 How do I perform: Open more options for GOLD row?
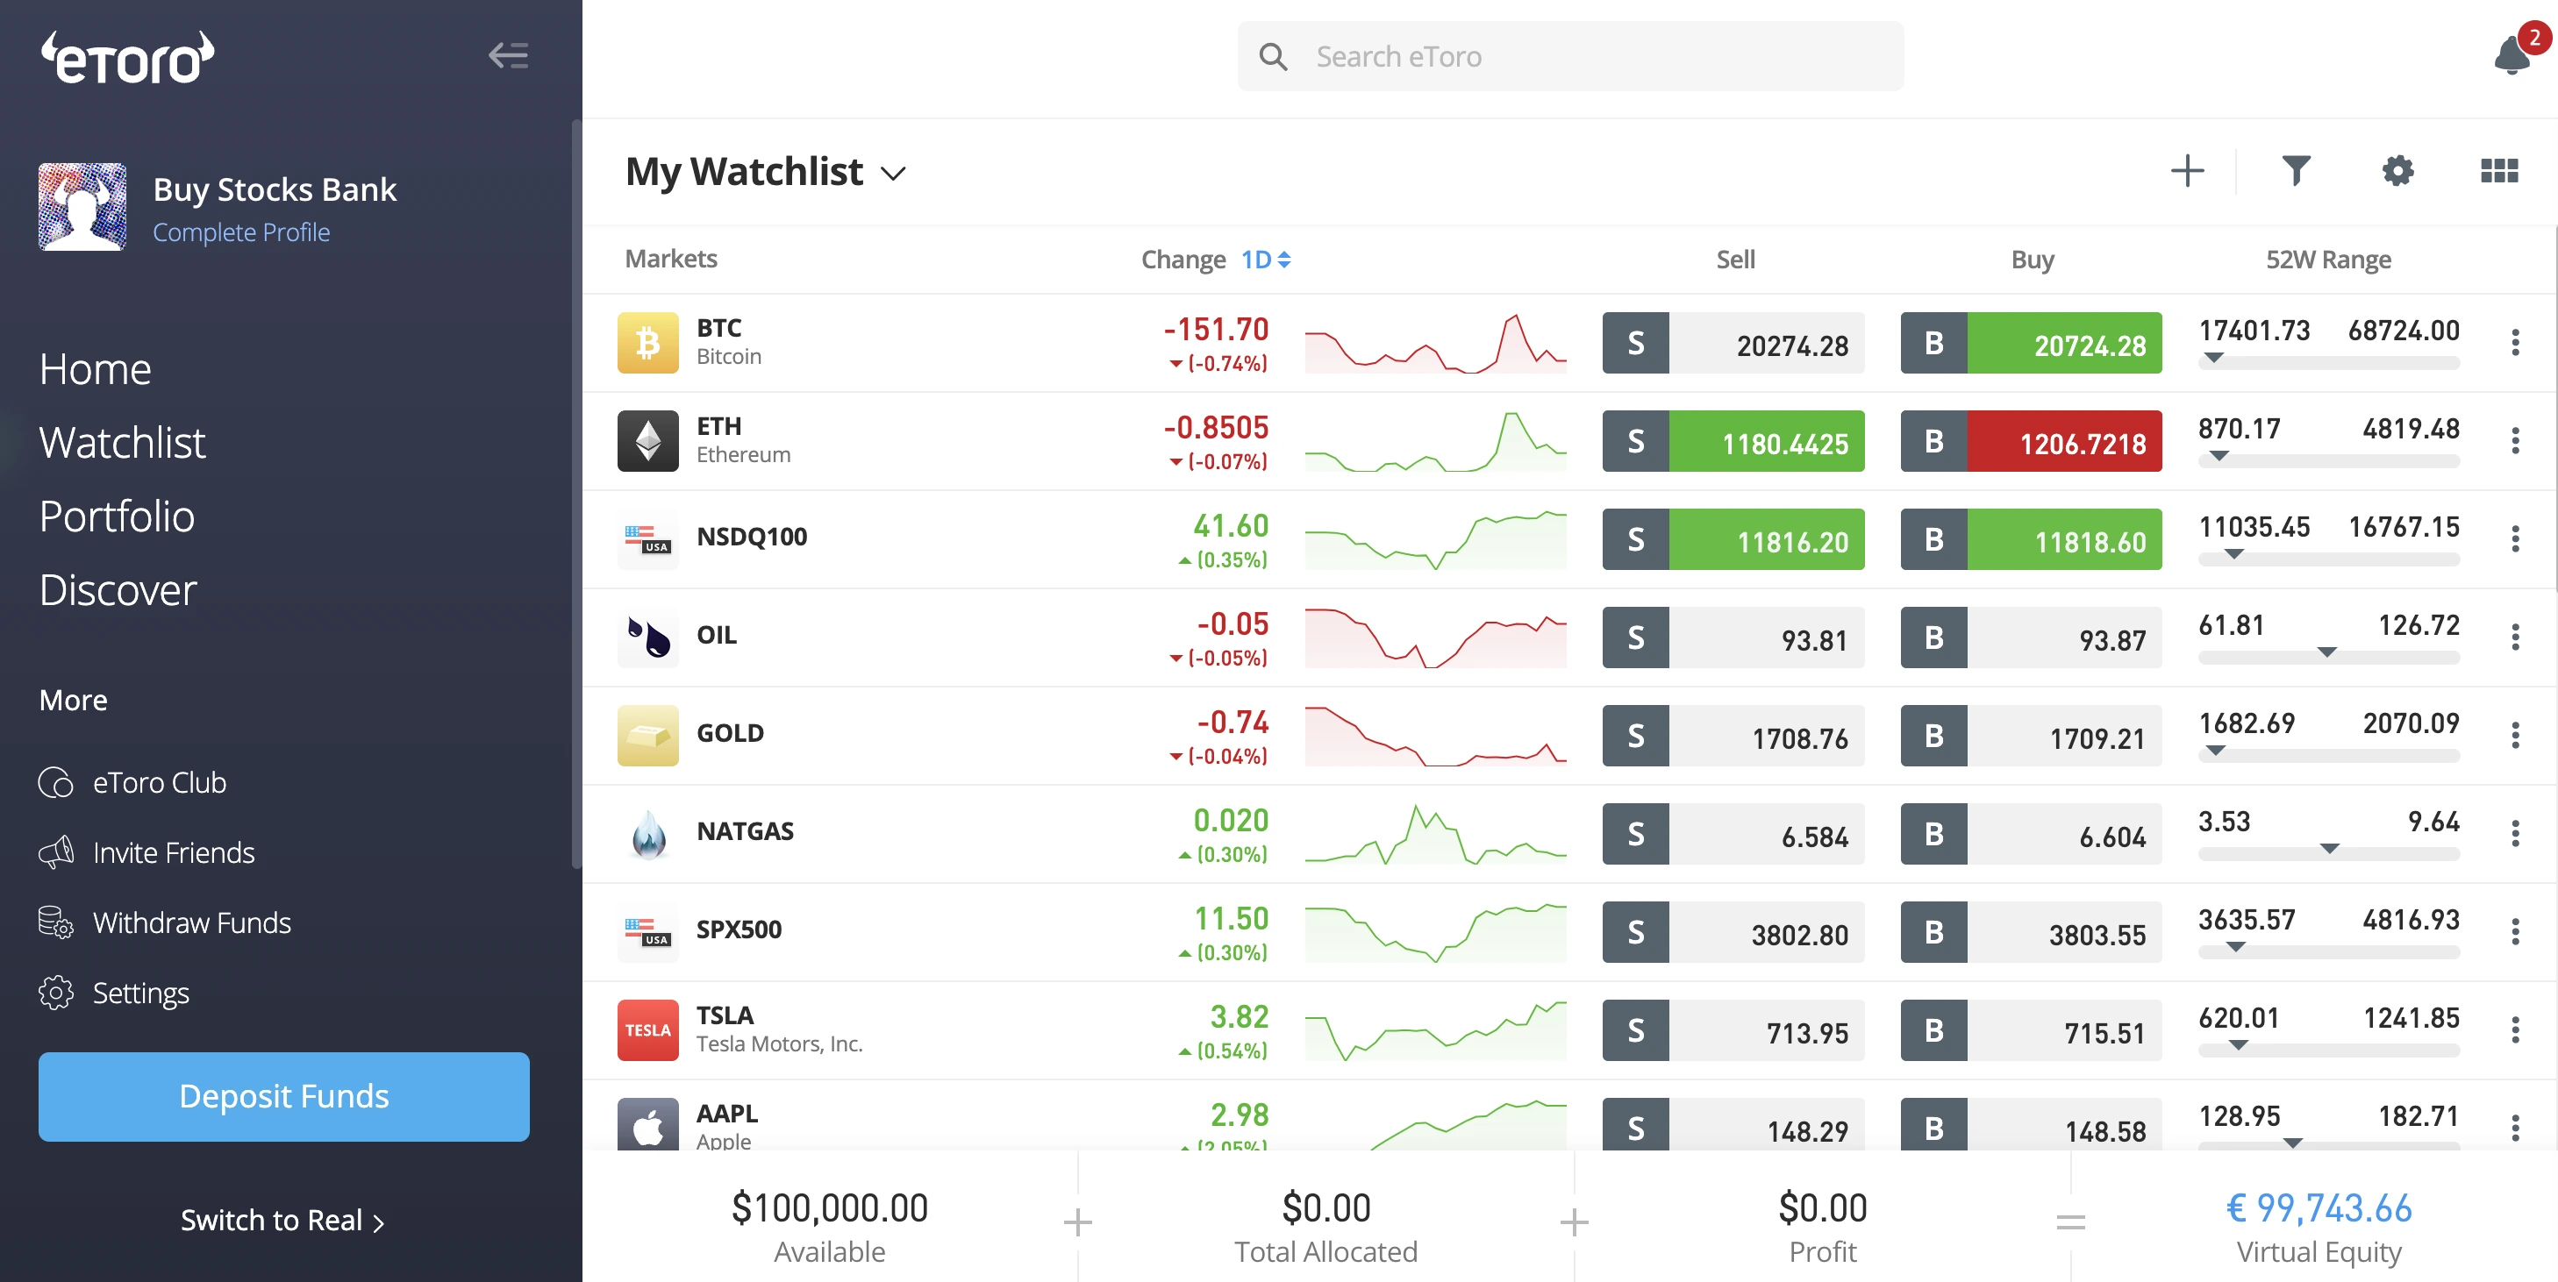[2514, 735]
